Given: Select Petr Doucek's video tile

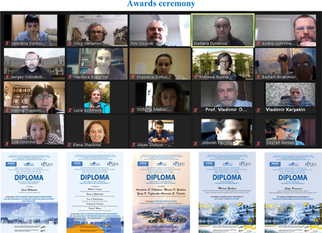Looking at the screenshot, I should click(160, 30).
